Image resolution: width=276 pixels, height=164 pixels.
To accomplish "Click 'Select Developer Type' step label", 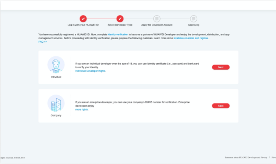I will [x=120, y=25].
